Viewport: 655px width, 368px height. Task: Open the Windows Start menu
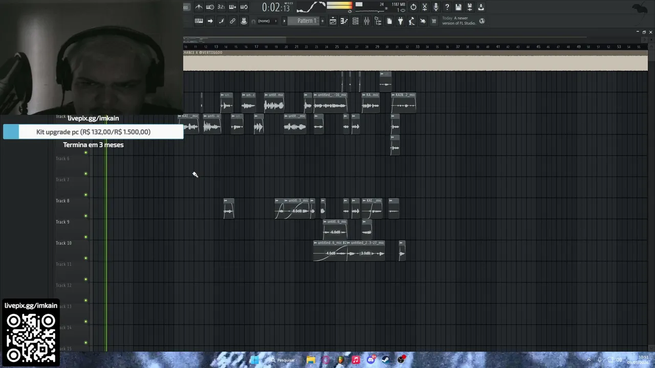point(254,360)
